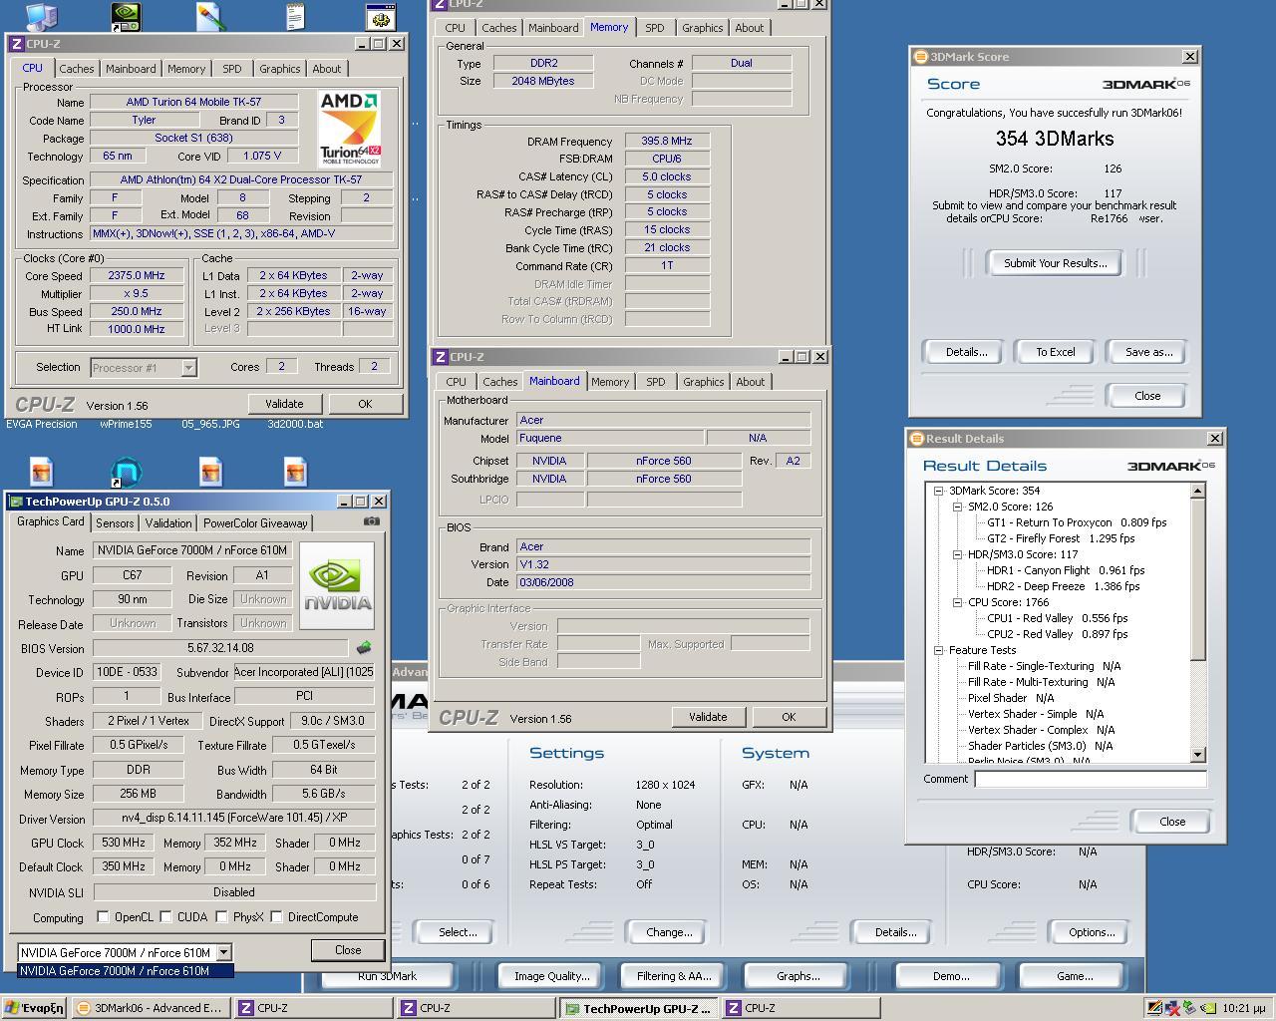Screen dimensions: 1276x1021
Task: Click the Comment input field
Action: pyautogui.click(x=1091, y=779)
